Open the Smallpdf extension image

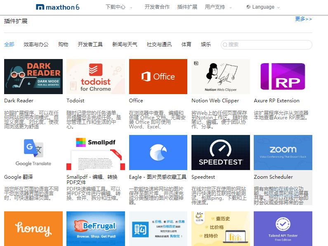click(x=96, y=152)
